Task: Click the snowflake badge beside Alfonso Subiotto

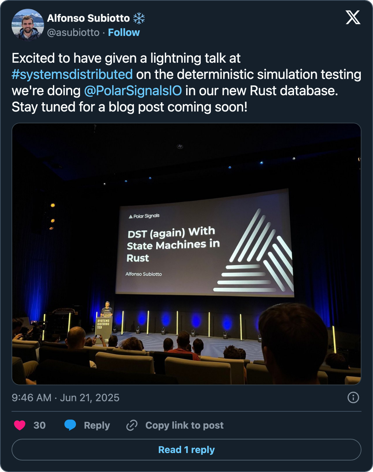Action: click(x=139, y=18)
